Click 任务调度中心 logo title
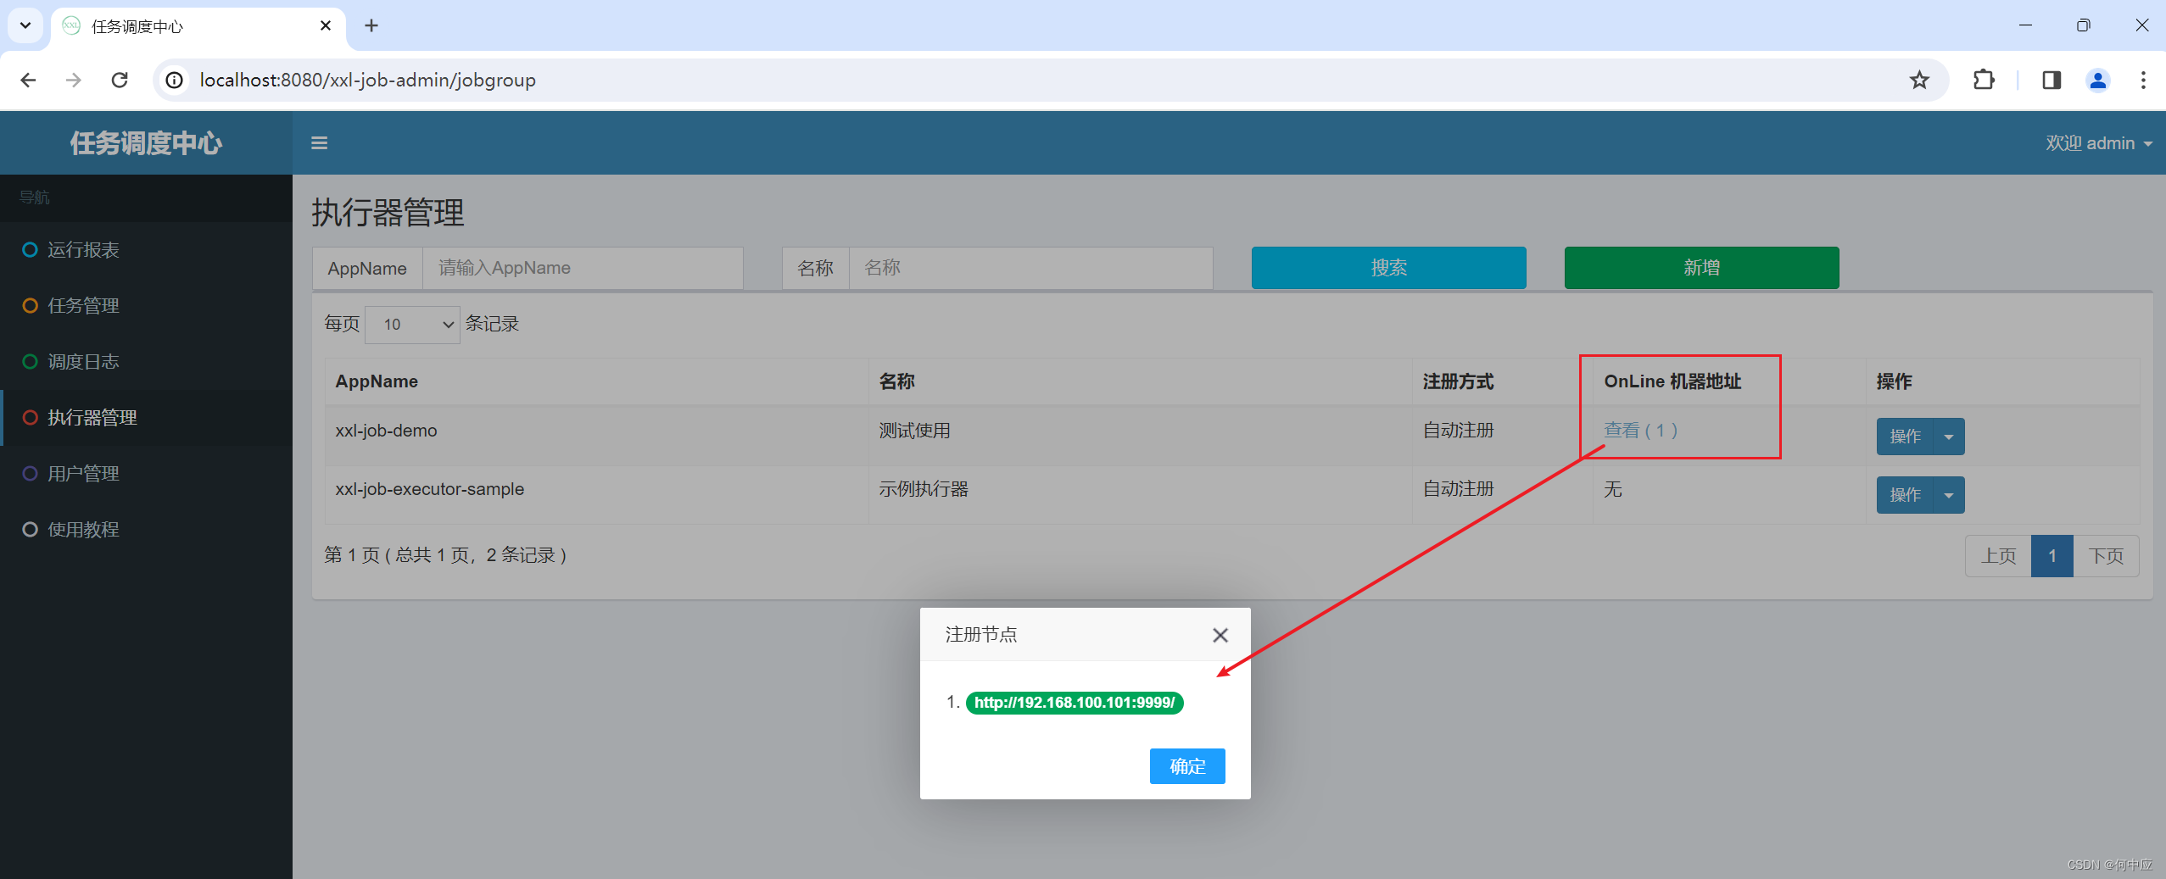This screenshot has height=879, width=2166. (x=146, y=142)
